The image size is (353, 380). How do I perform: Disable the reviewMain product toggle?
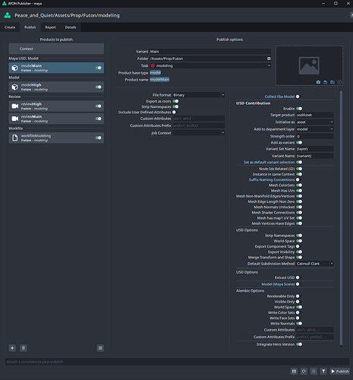(99, 119)
